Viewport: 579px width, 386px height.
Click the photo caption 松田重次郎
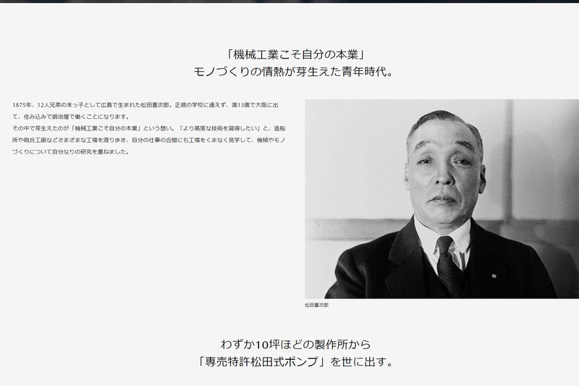tap(316, 305)
